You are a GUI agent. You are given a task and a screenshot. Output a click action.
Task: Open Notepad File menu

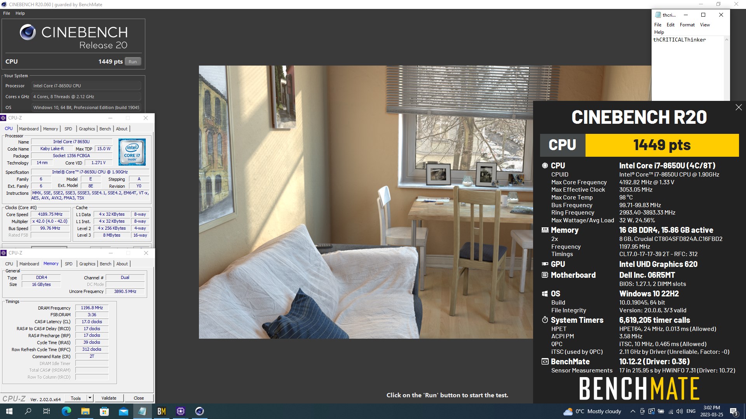point(658,25)
